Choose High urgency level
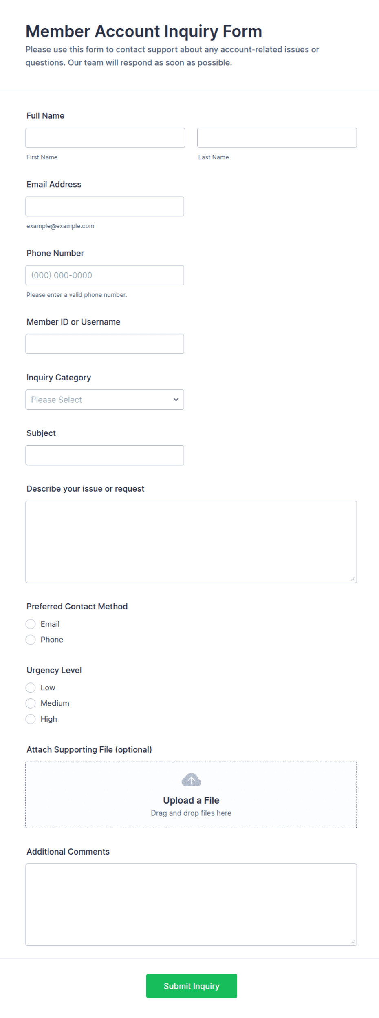This screenshot has width=379, height=1018. pyautogui.click(x=31, y=719)
